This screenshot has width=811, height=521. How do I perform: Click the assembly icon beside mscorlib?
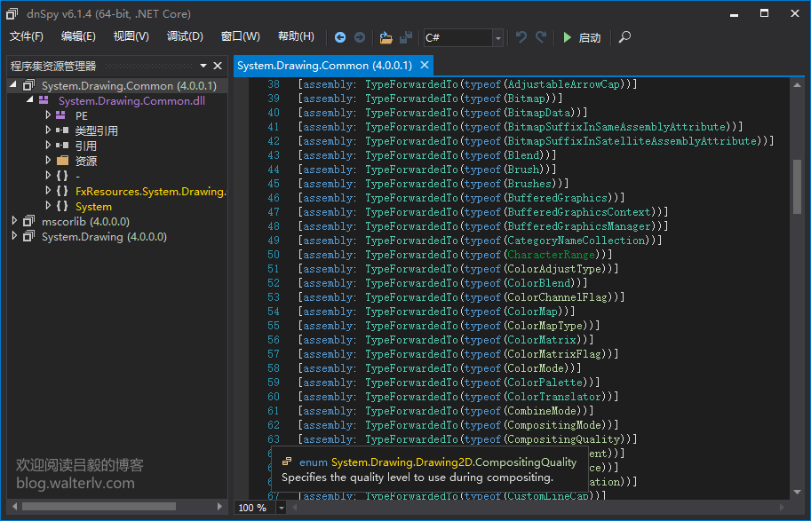click(29, 221)
